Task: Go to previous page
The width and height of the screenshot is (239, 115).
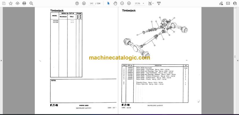Action: (77, 3)
